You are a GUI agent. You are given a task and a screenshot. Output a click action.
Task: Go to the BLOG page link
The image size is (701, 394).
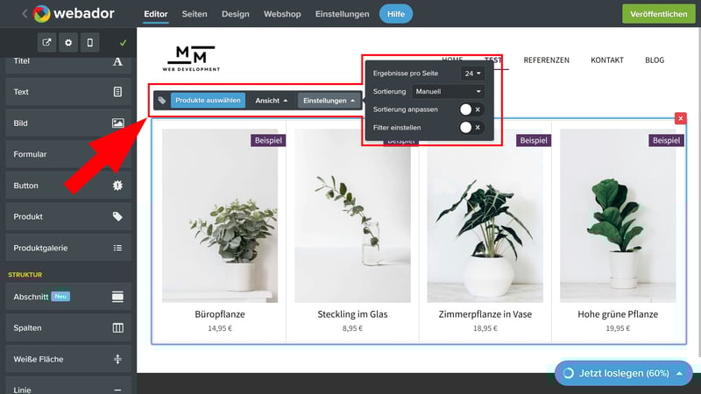655,60
